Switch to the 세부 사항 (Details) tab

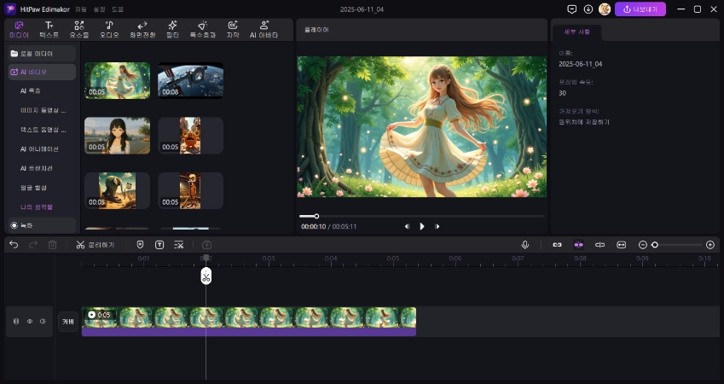click(576, 32)
